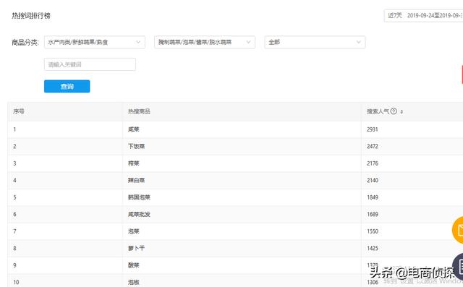This screenshot has width=463, height=287.
Task: Select the 咸菜 hot search term
Action: click(133, 129)
